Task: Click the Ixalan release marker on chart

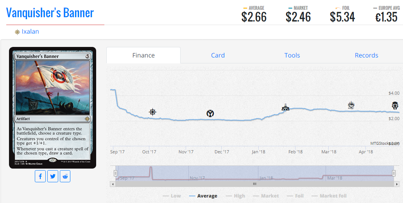Action: (x=153, y=112)
